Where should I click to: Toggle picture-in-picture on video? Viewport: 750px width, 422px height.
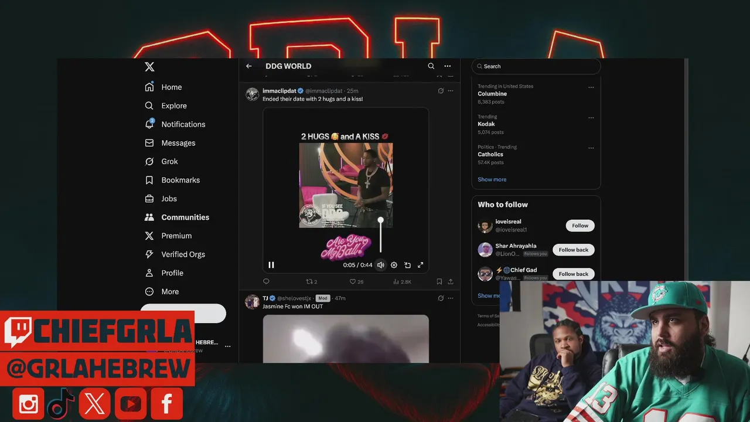407,265
